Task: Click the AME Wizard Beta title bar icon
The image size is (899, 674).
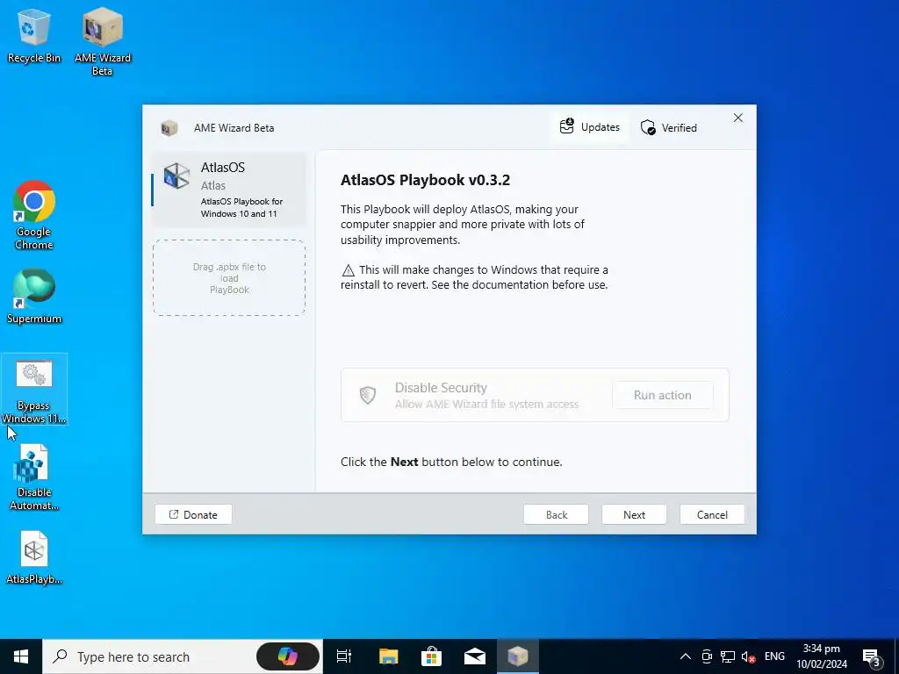Action: click(169, 128)
